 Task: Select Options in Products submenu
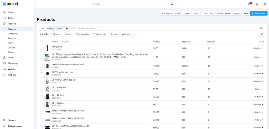click(x=12, y=48)
